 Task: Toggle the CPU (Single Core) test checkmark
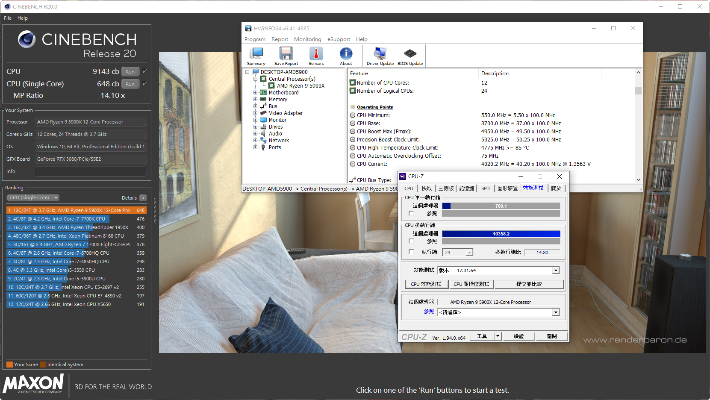click(145, 84)
